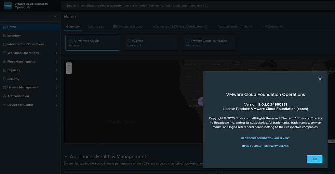Select Home in the sidebar
Viewport: 335px width, 174px height.
click(30, 27)
